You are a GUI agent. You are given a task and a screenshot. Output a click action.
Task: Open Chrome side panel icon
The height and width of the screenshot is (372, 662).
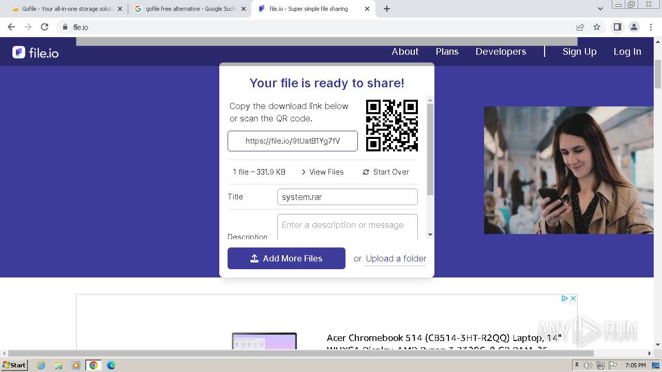pos(617,27)
